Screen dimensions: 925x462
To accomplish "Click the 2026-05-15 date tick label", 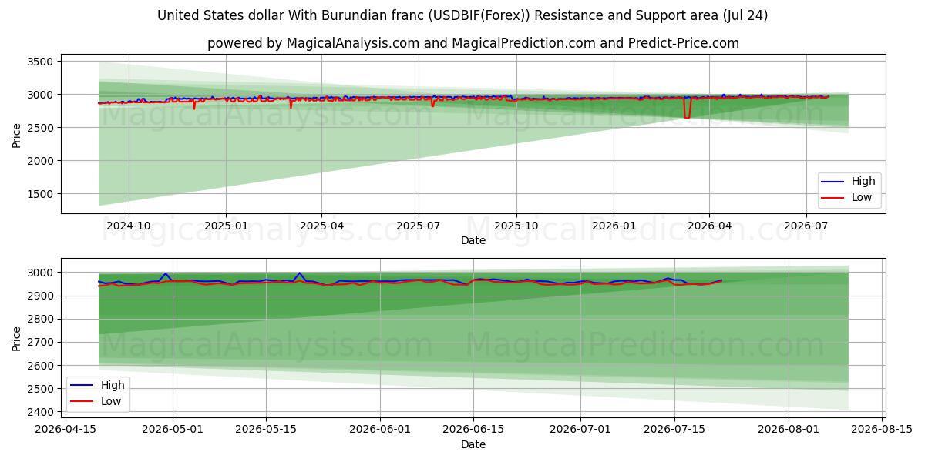I will [266, 430].
